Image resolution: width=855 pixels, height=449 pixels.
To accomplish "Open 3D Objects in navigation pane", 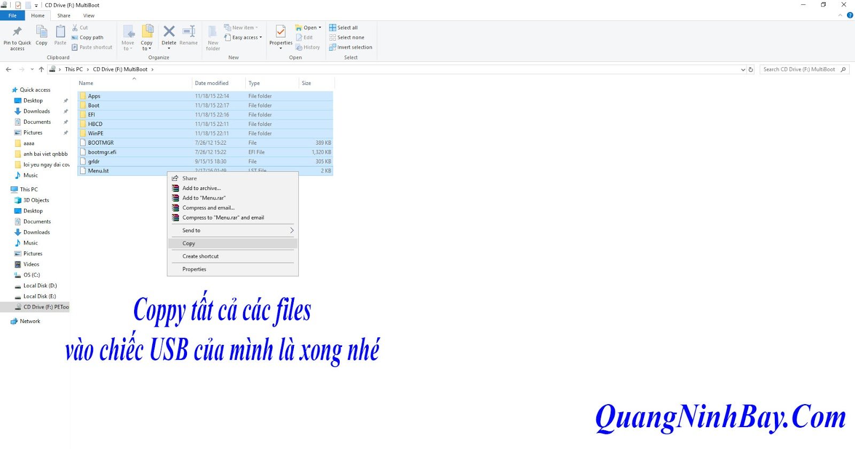I will click(36, 200).
